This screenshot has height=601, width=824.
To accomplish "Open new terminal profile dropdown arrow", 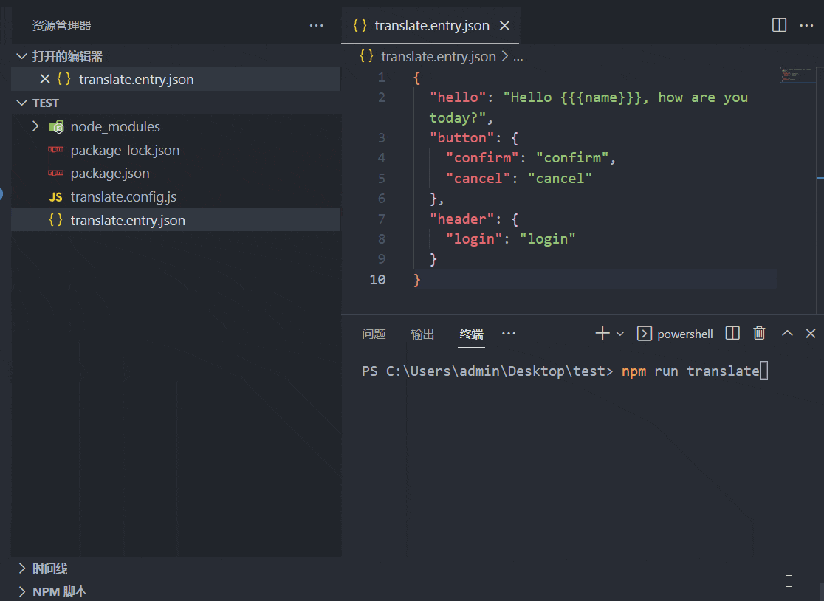I will click(x=620, y=334).
